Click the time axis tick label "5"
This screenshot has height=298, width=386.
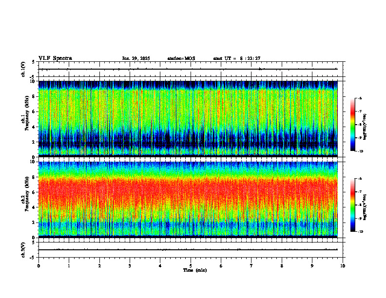click(x=191, y=266)
